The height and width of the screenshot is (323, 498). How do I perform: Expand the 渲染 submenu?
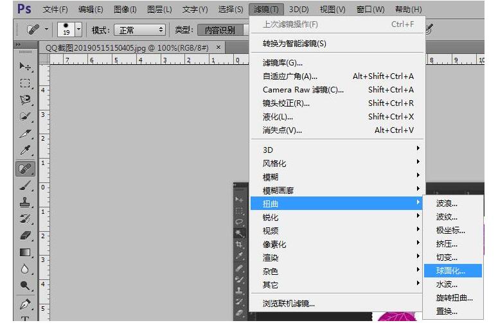[x=337, y=258]
